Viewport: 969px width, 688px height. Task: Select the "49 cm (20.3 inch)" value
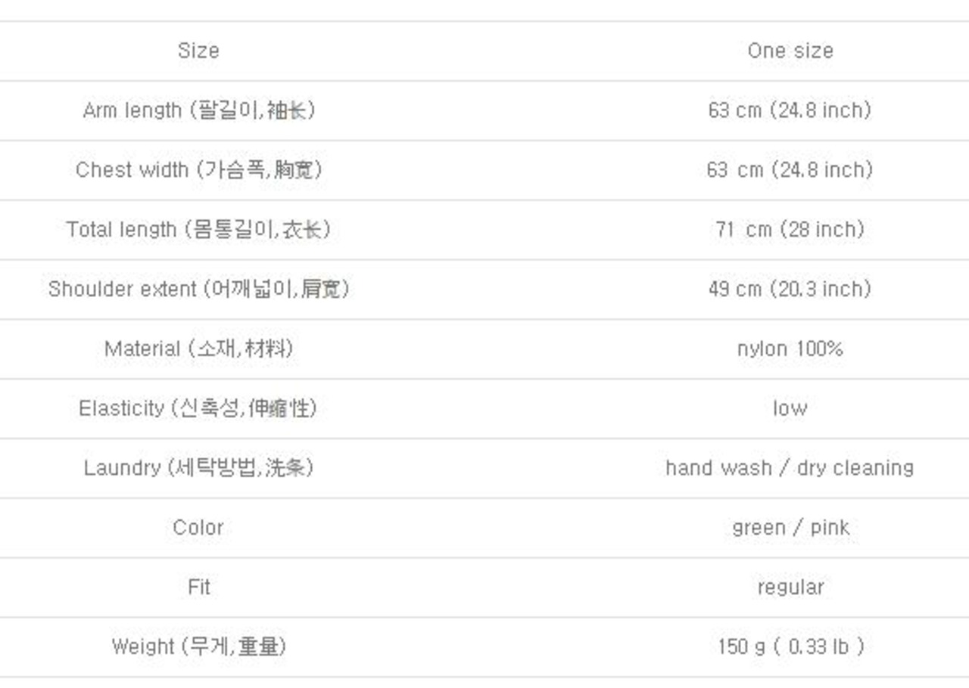(790, 289)
